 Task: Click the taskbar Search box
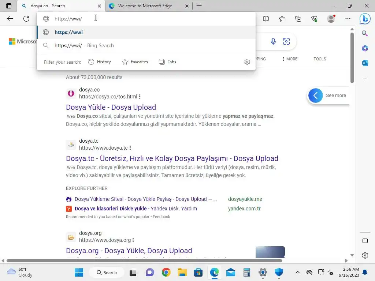pos(107,272)
